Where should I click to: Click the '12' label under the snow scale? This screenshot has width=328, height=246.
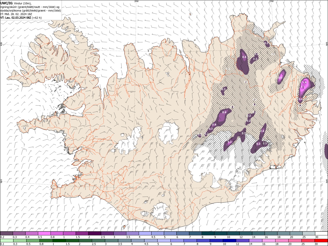coord(241,237)
